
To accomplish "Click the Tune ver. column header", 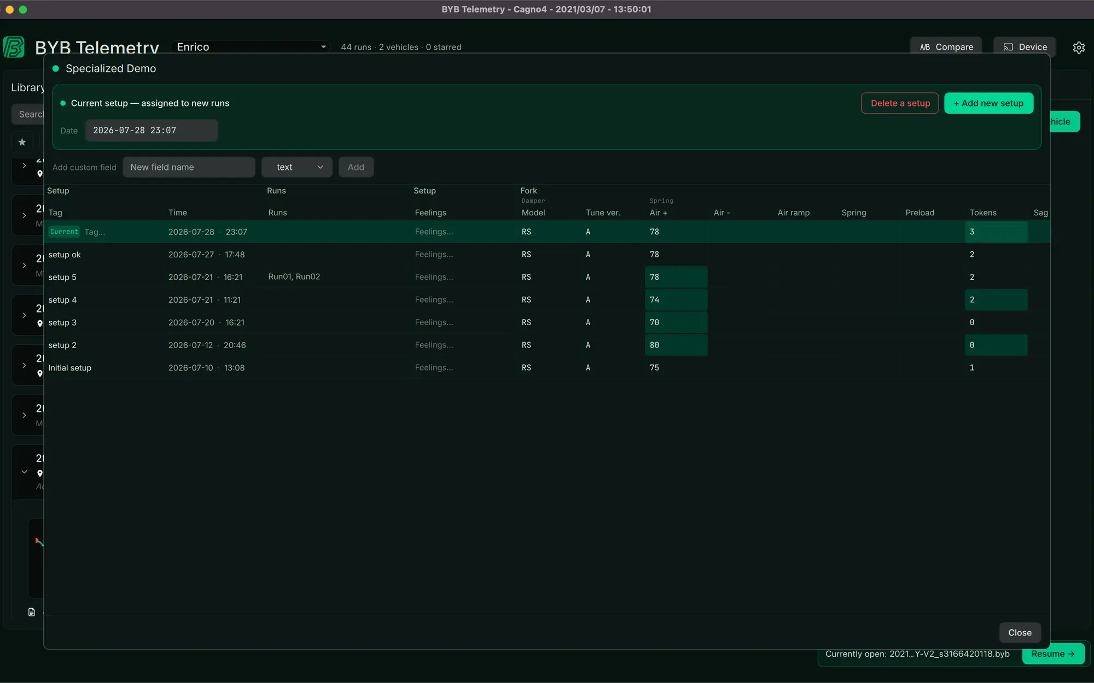I will 603,213.
